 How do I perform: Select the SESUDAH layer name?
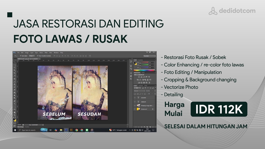click(x=144, y=98)
